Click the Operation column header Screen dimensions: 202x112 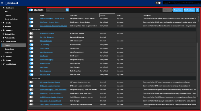[x=74, y=15]
